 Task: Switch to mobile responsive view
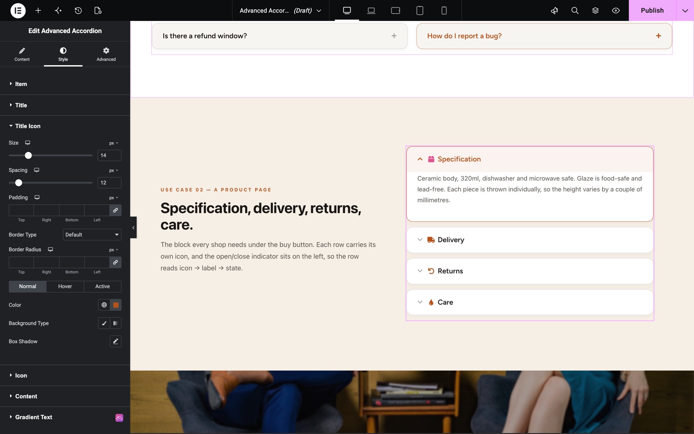click(x=444, y=10)
